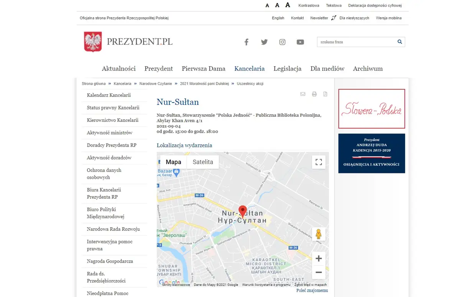Switch the map to Satelita view
Viewport: 460px width, 297px height.
coord(203,162)
